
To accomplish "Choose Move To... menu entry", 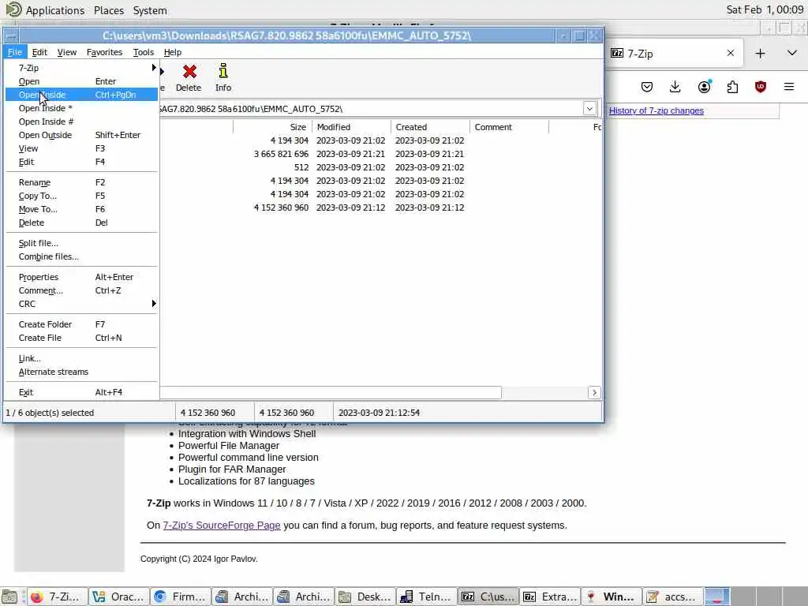I will click(x=81, y=209).
